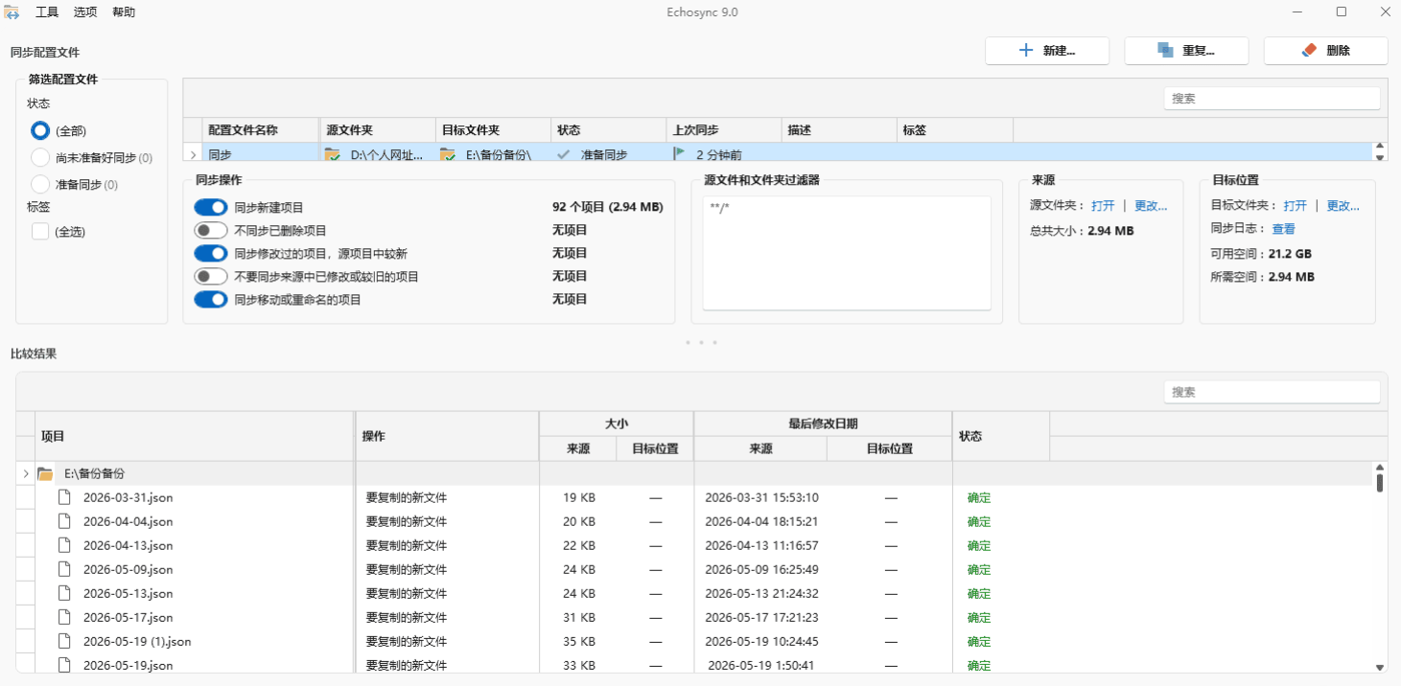Click the flag icon beside 2 分钟前

(x=679, y=153)
